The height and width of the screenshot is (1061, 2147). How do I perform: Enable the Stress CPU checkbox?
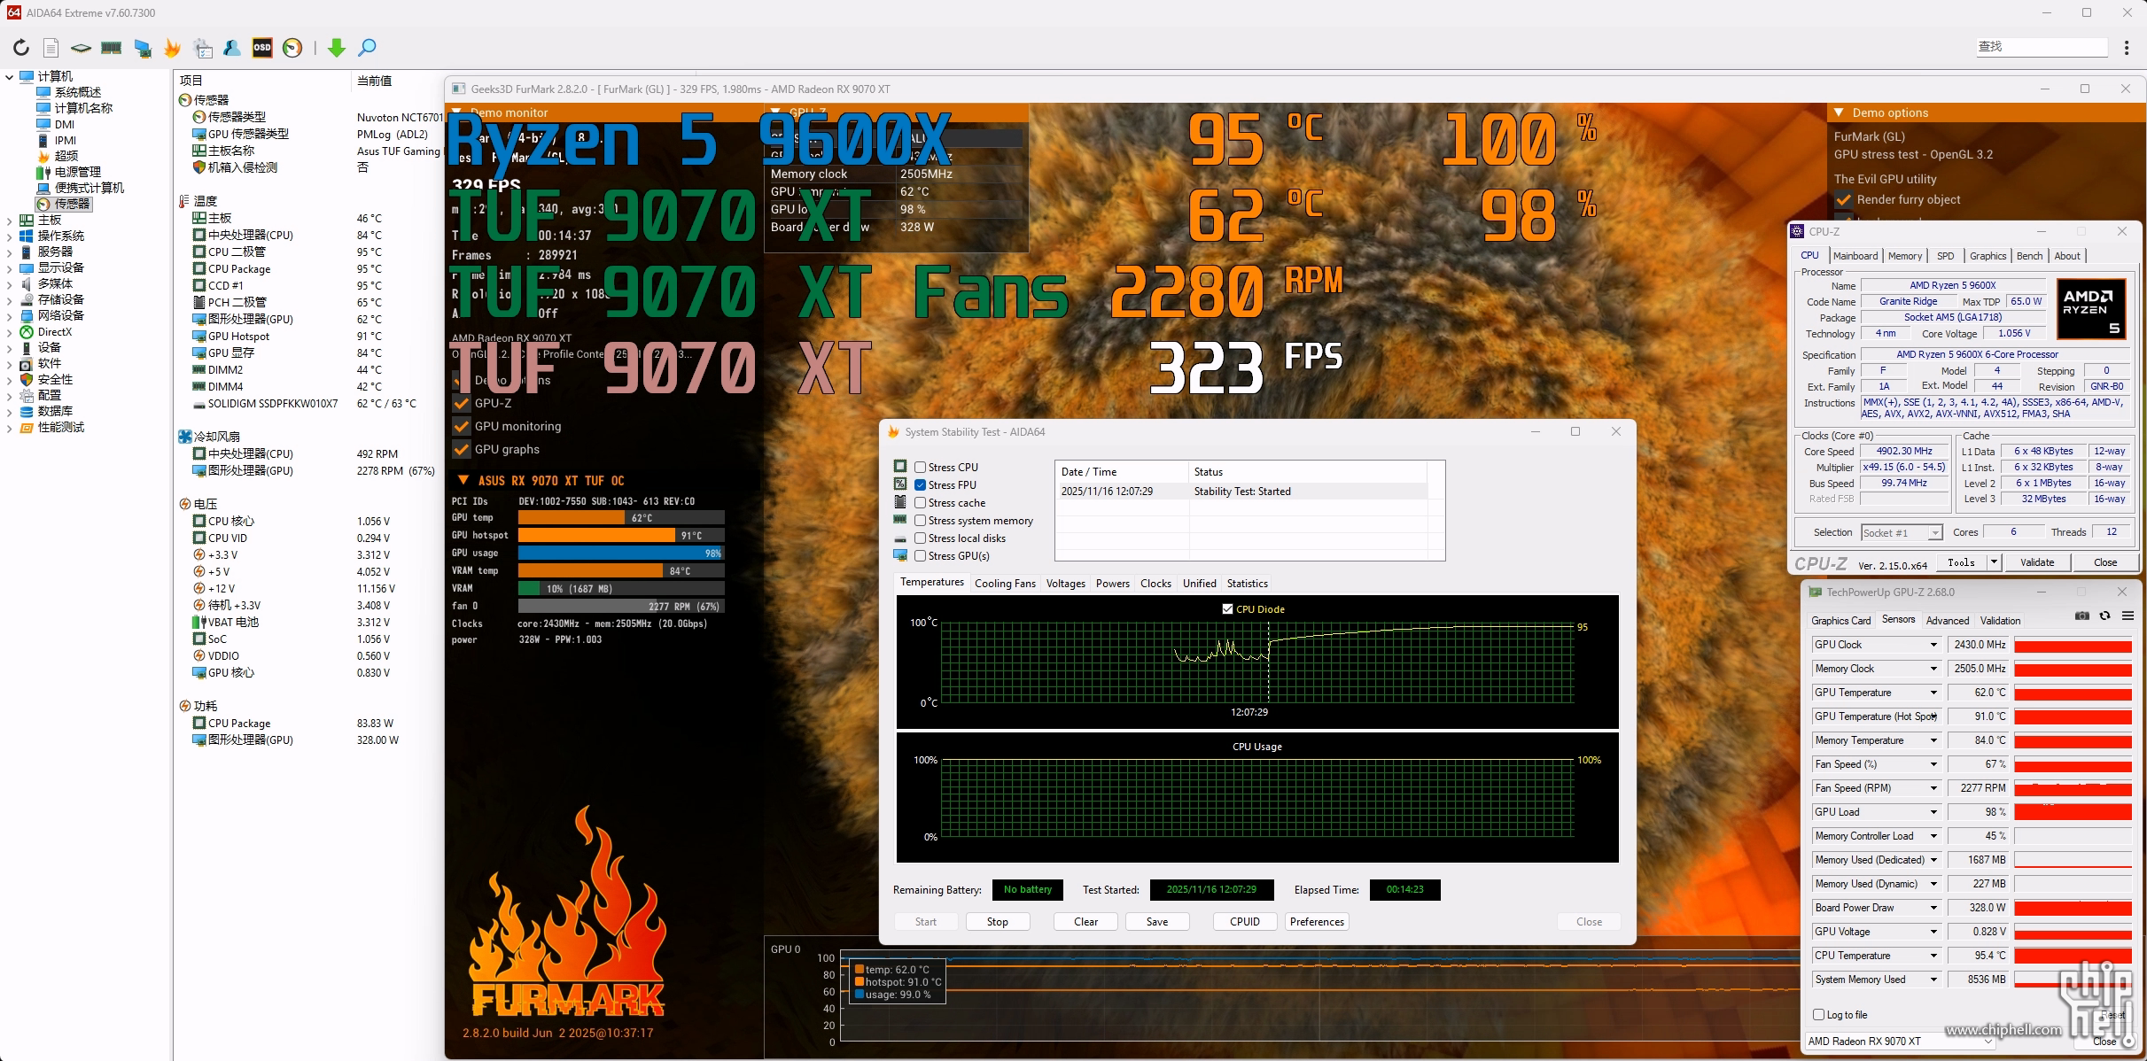coord(921,468)
